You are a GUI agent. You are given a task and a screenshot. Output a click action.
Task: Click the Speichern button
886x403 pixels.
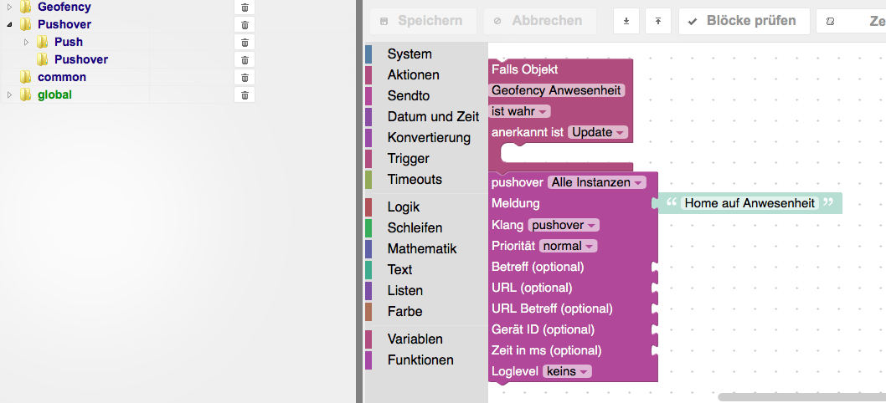coord(422,21)
